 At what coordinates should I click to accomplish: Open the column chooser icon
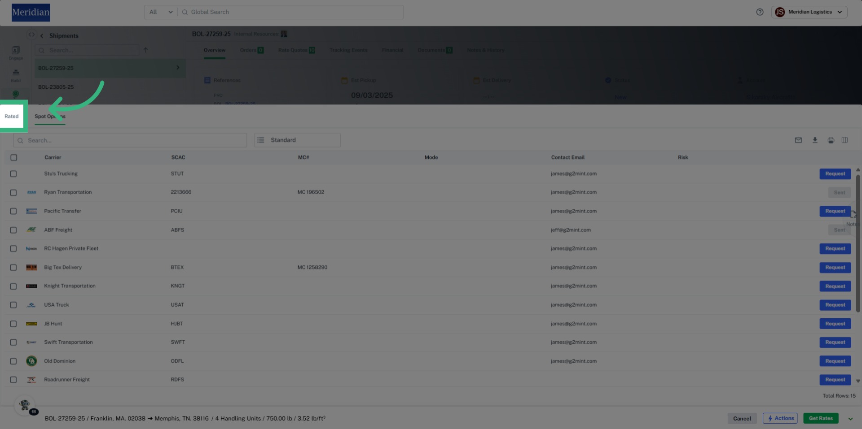coord(844,140)
